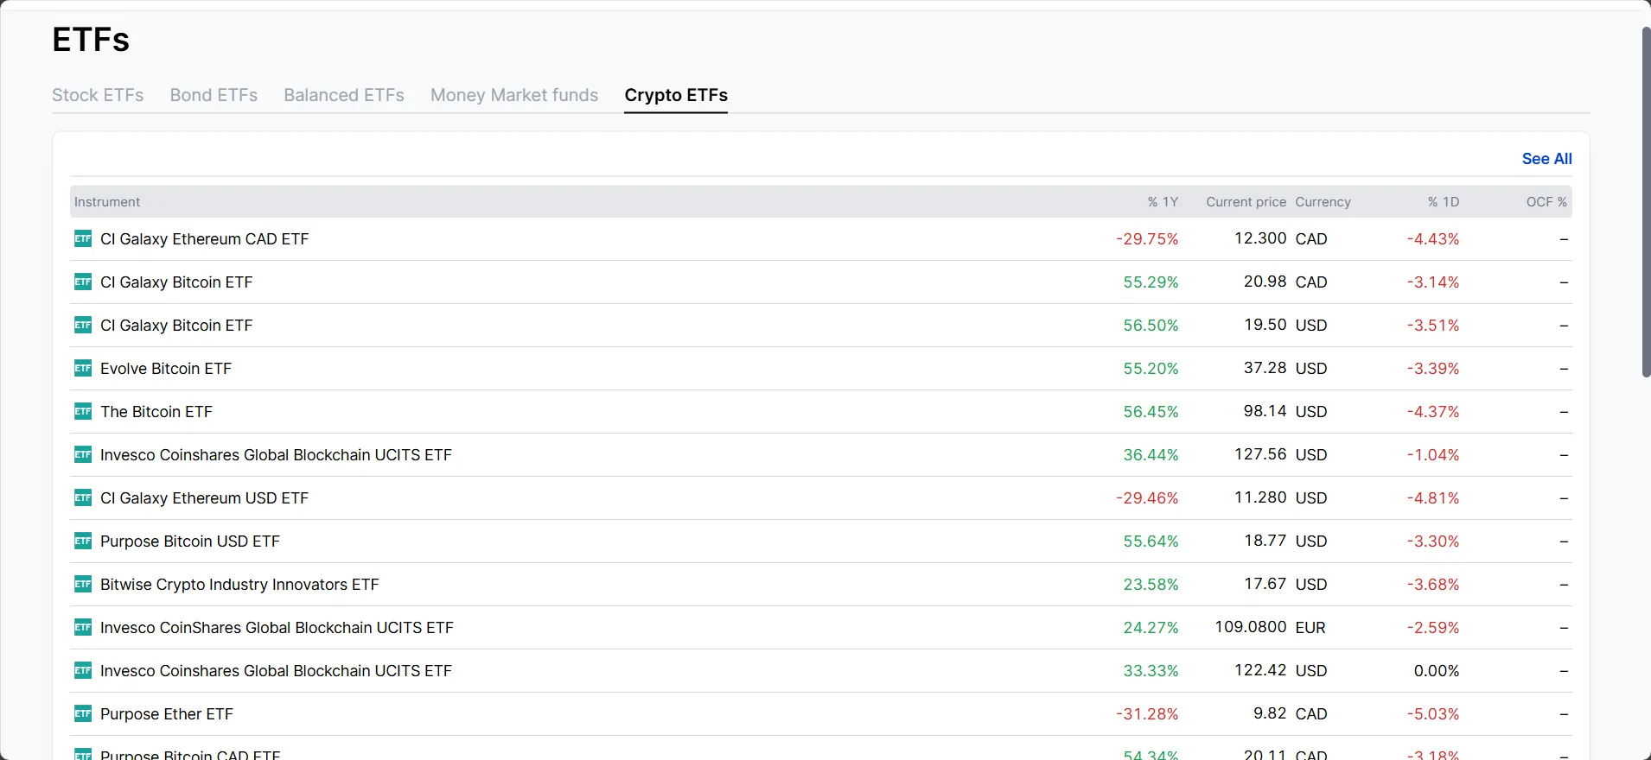Open Purpose Bitcoin USD ETF
The image size is (1651, 760).
click(190, 541)
